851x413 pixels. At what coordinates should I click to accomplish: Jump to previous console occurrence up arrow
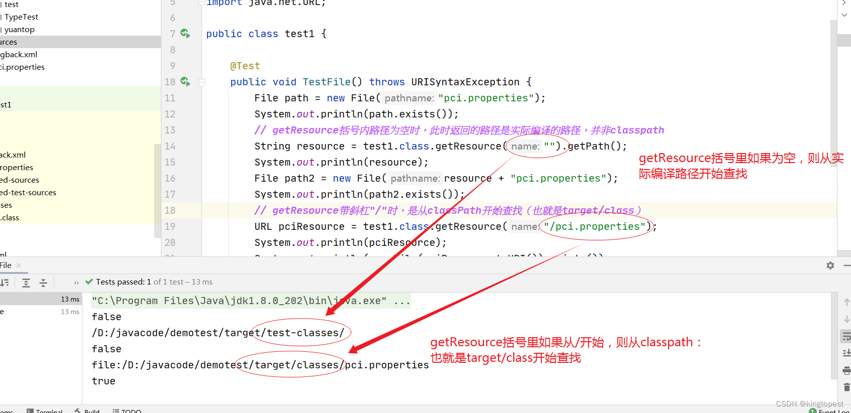[x=846, y=302]
